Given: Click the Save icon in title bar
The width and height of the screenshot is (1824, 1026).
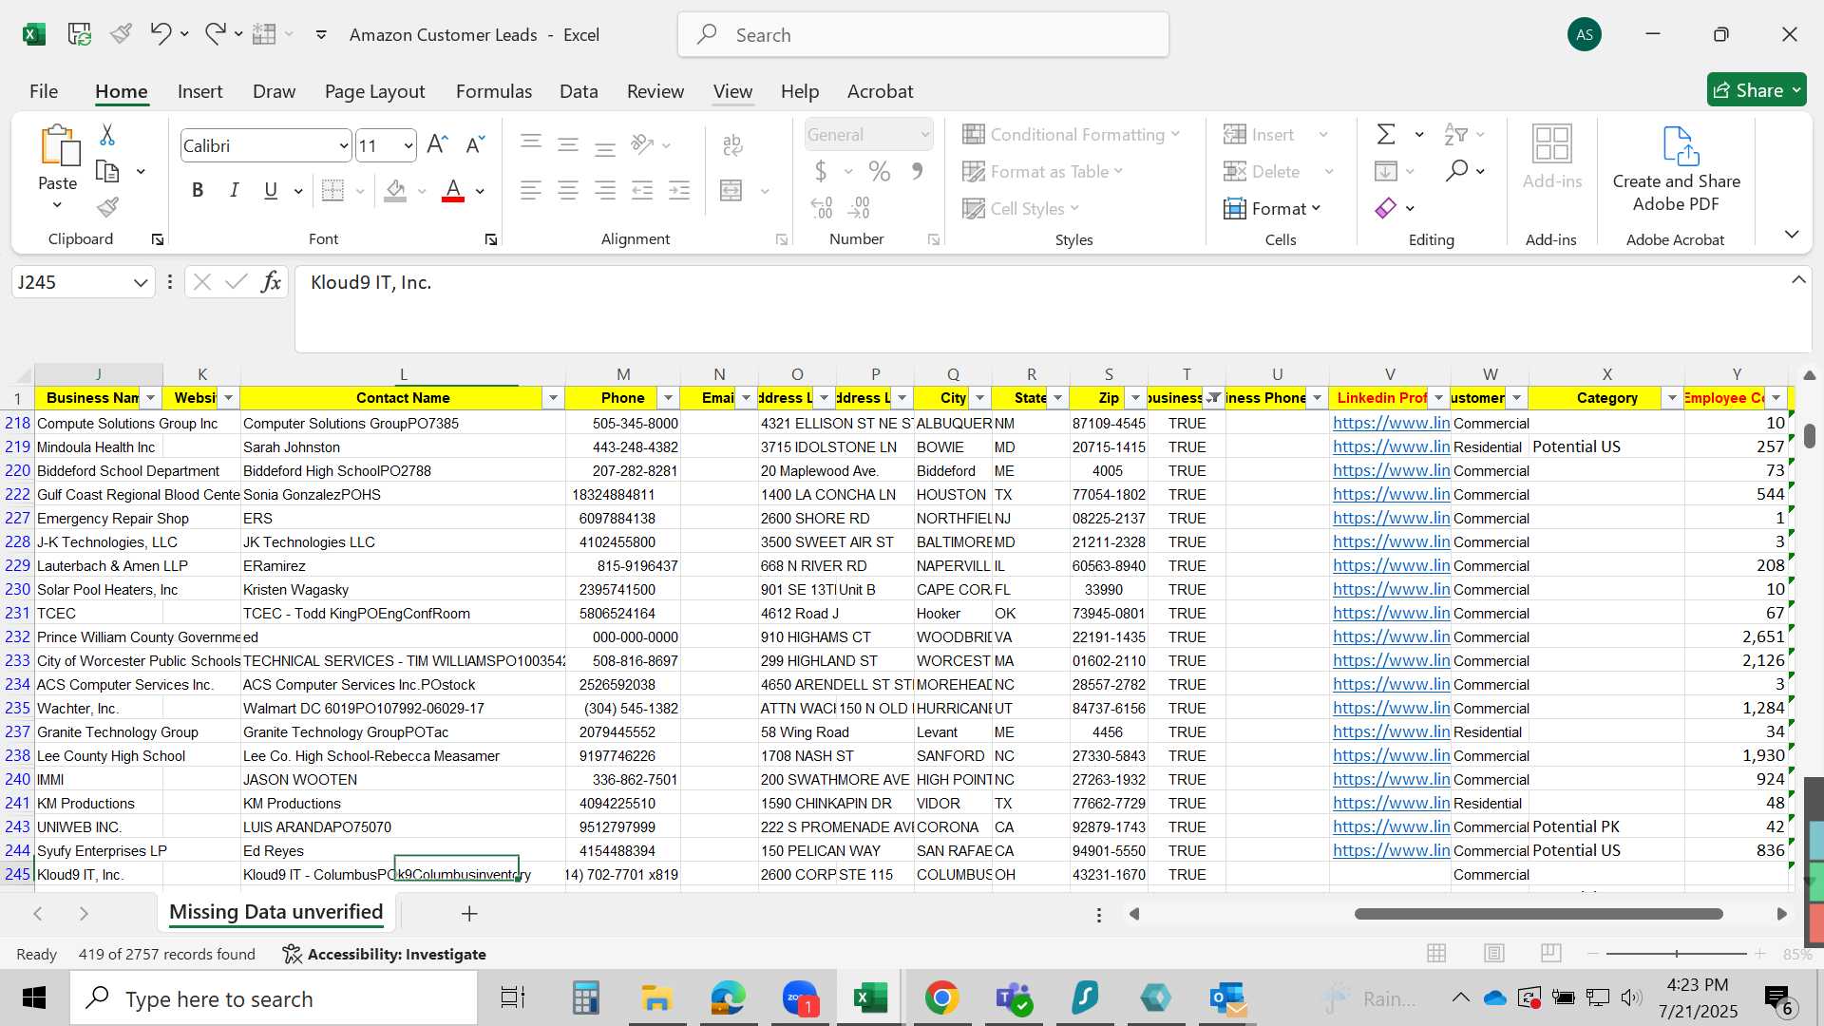Looking at the screenshot, I should 80,34.
